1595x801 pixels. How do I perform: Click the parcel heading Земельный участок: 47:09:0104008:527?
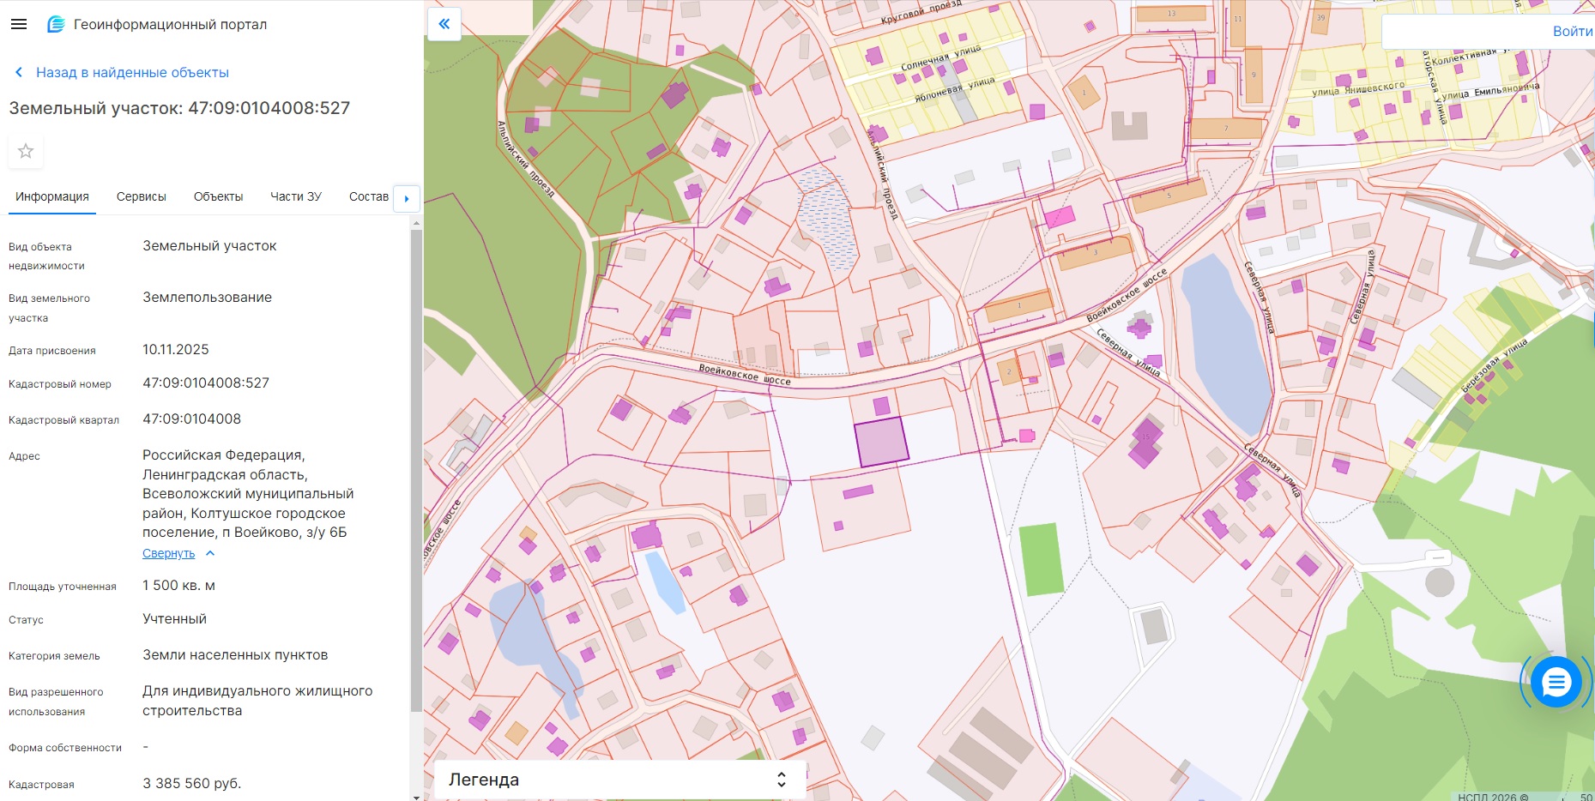point(179,108)
